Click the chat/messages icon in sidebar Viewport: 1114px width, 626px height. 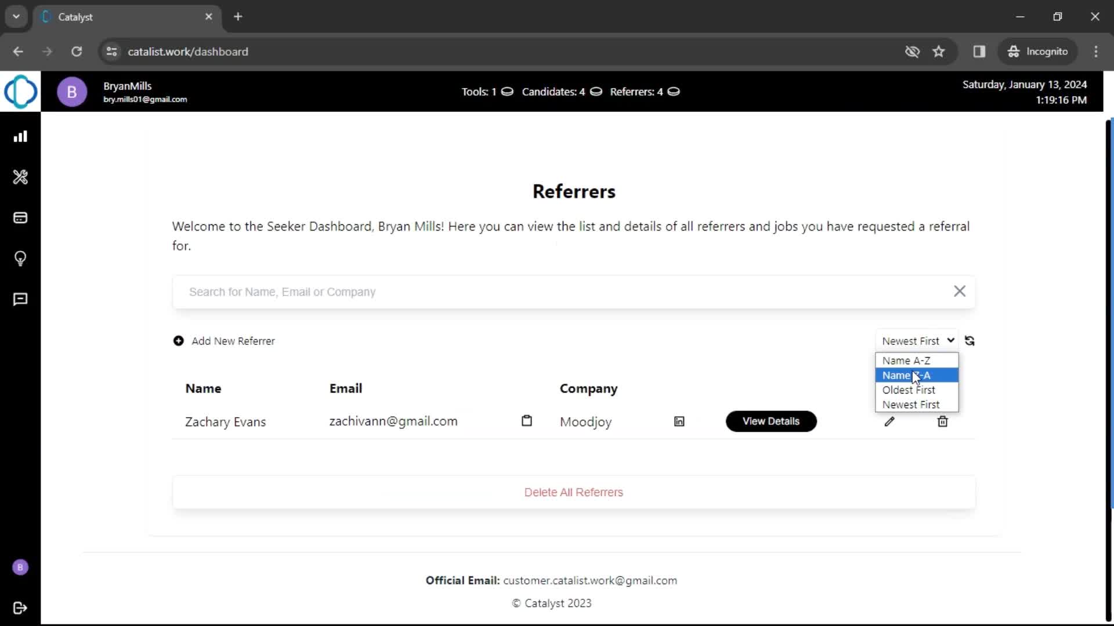[x=21, y=299]
